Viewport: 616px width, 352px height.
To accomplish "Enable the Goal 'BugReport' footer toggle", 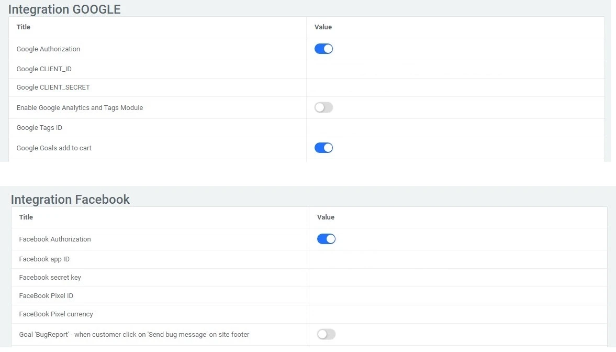I will [326, 334].
